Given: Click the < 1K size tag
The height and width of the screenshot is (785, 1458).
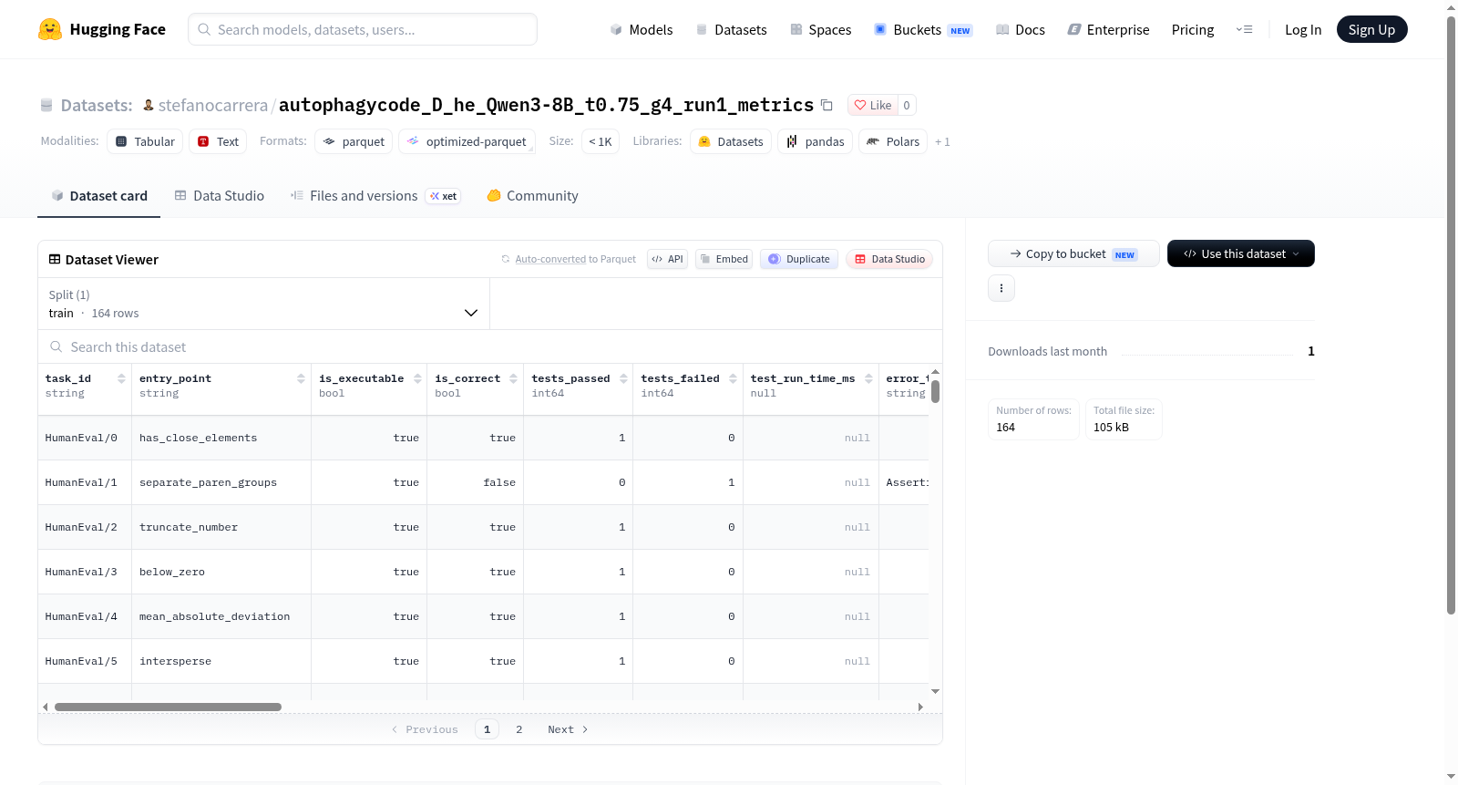Looking at the screenshot, I should 601,141.
